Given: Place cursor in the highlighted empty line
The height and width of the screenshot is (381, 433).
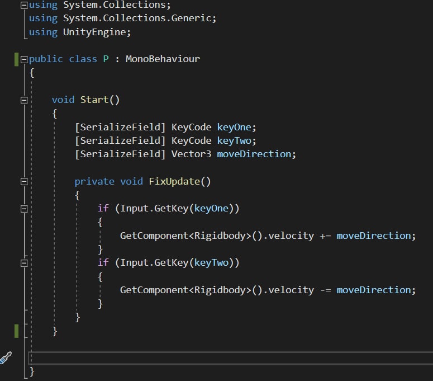Looking at the screenshot, I should click(231, 358).
